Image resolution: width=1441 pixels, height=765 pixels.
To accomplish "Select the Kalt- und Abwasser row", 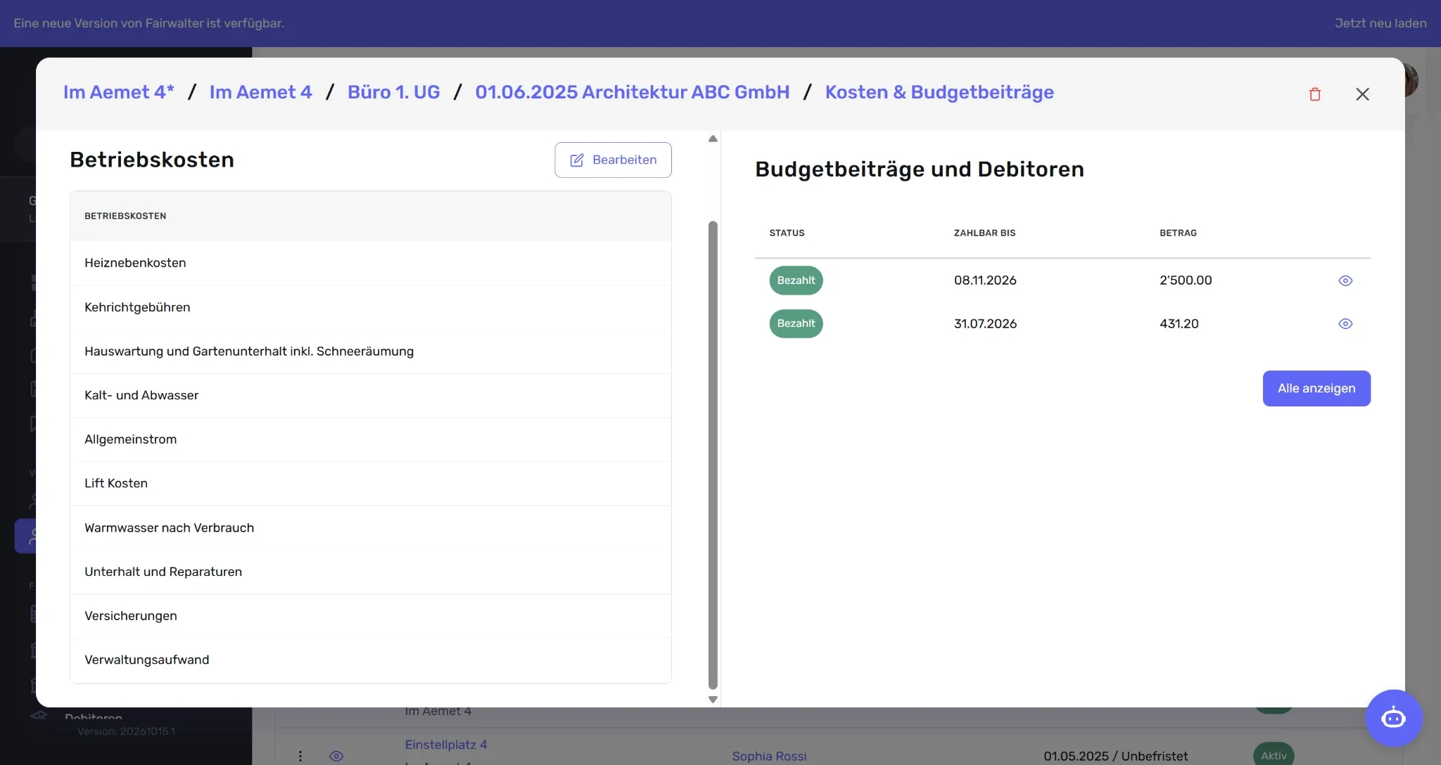I will pyautogui.click(x=371, y=396).
